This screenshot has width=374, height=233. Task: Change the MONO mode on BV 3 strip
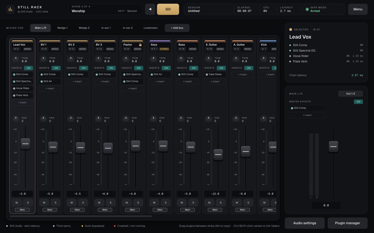(x=110, y=49)
